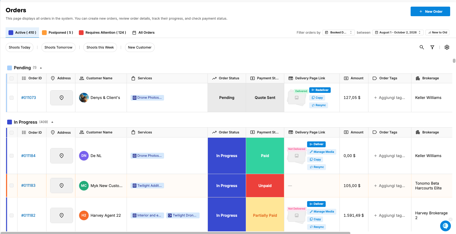Collapse the In Progress group

point(52,122)
